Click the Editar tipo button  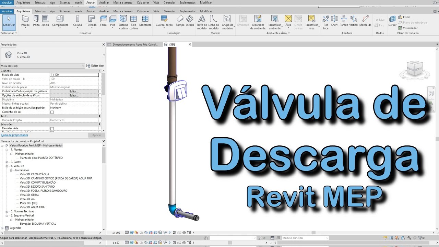pos(95,66)
